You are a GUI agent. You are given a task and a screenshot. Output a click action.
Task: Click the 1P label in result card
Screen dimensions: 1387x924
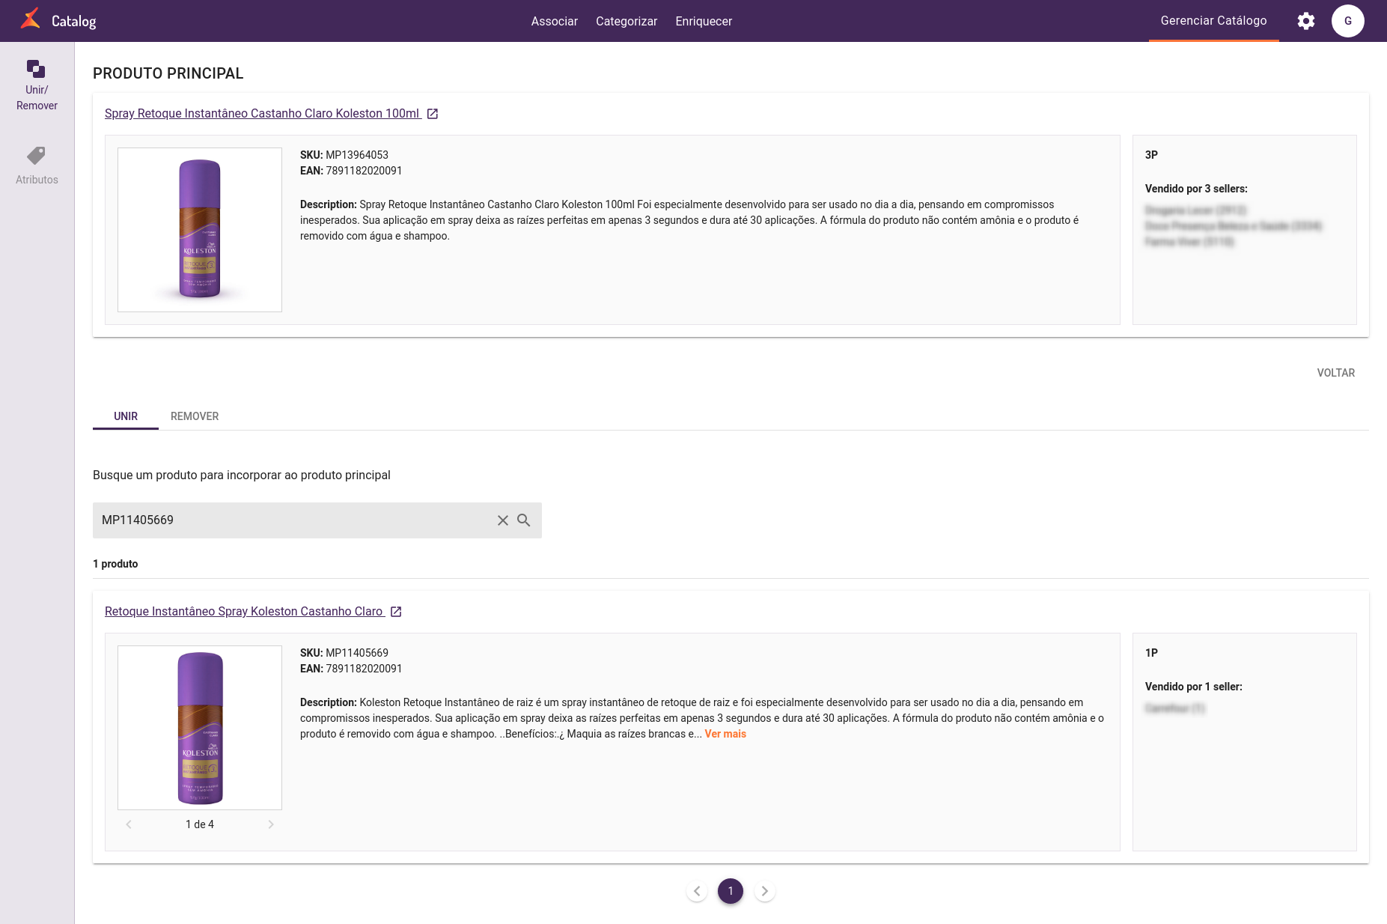coord(1151,653)
